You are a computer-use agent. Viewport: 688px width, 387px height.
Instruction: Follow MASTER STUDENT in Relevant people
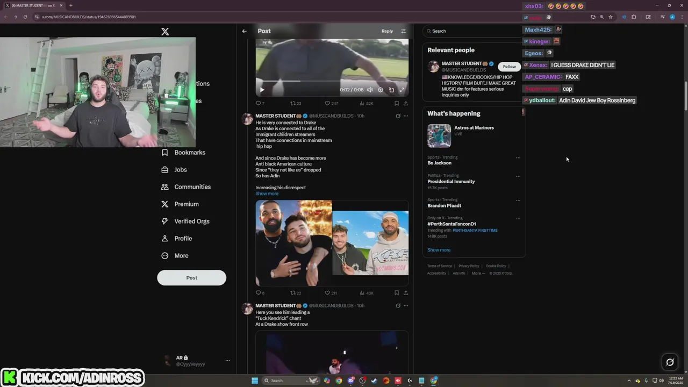click(x=509, y=67)
